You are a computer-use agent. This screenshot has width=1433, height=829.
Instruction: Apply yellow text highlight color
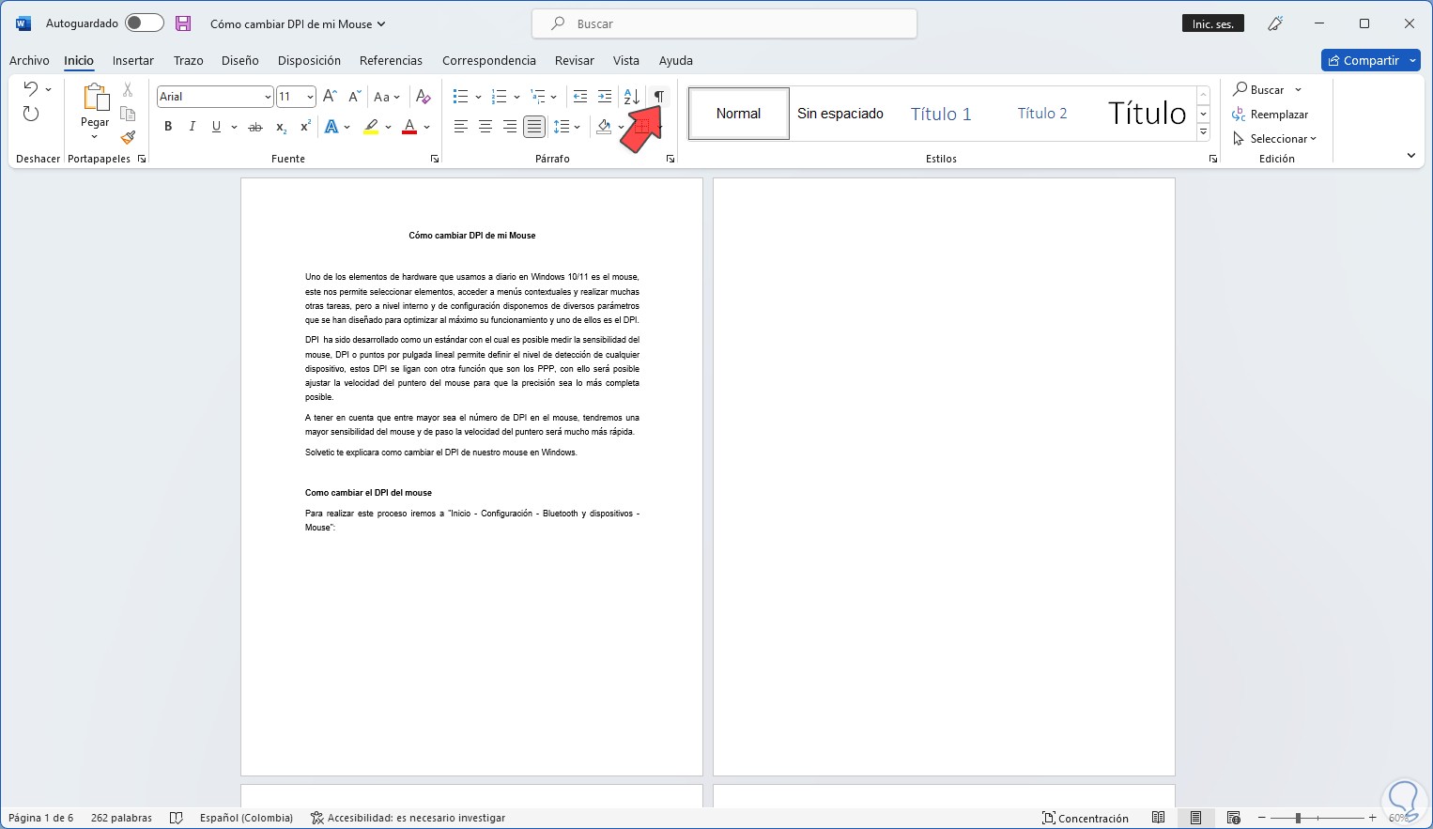point(372,127)
